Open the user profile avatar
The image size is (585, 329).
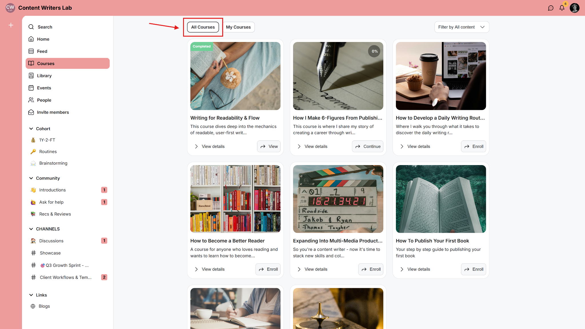(x=574, y=8)
